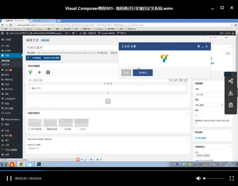Open the Windows Start menu
Viewport: 238px width, 186px height.
coord(4,164)
